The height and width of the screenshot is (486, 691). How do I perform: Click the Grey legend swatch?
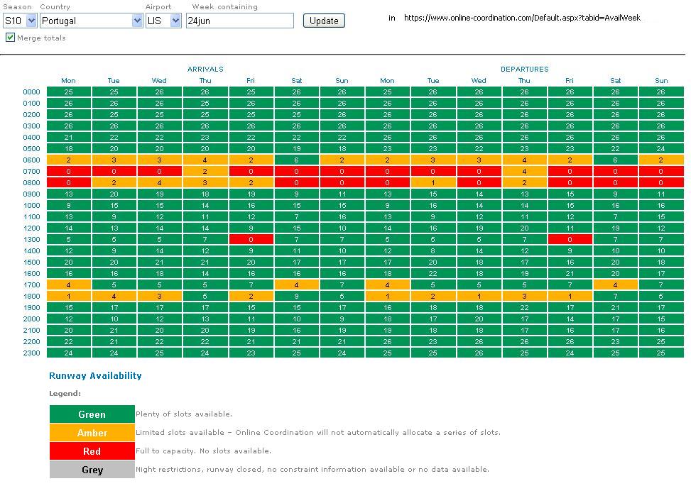pyautogui.click(x=92, y=470)
